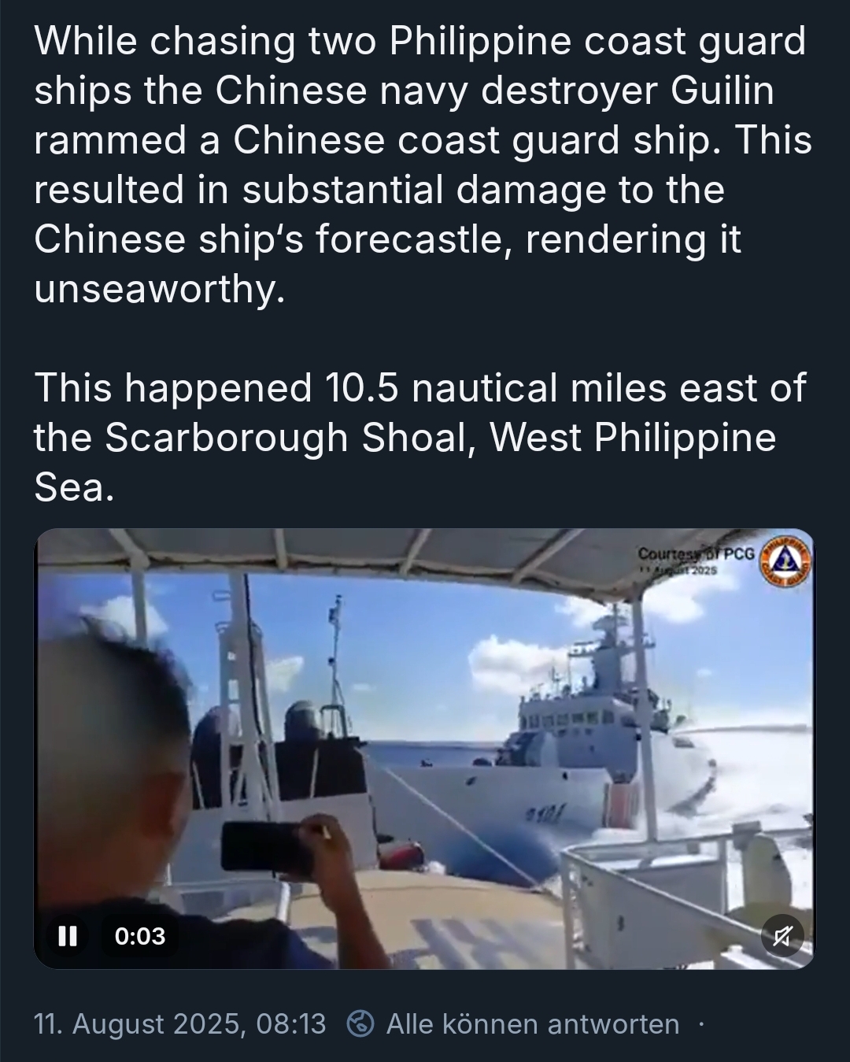The height and width of the screenshot is (1062, 850).
Task: Click the Philippine Coast Guard logo in the video
Action: click(x=785, y=562)
